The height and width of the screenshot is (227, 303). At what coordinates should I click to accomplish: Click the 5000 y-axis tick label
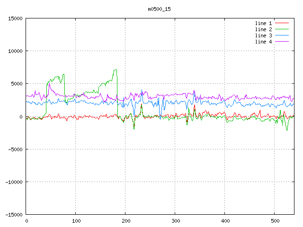(17, 84)
